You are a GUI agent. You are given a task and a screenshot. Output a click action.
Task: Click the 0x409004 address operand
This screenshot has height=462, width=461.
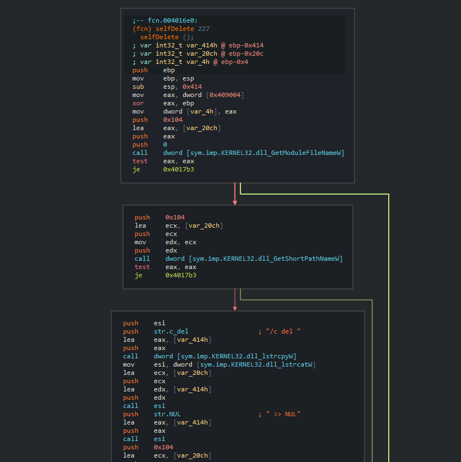(x=225, y=95)
